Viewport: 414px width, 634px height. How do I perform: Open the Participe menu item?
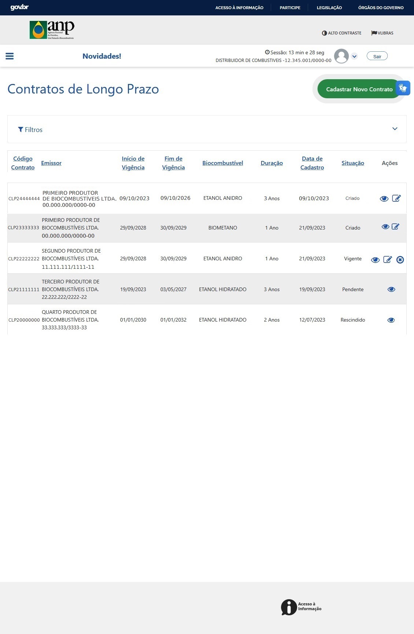pyautogui.click(x=290, y=8)
